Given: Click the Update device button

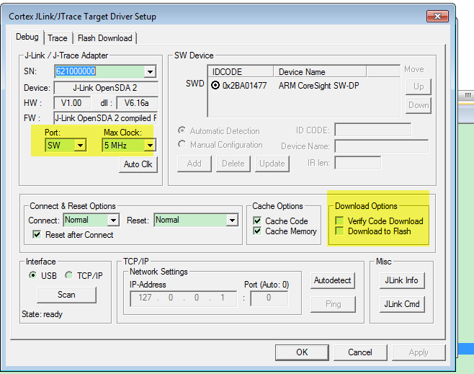Looking at the screenshot, I should pyautogui.click(x=272, y=164).
